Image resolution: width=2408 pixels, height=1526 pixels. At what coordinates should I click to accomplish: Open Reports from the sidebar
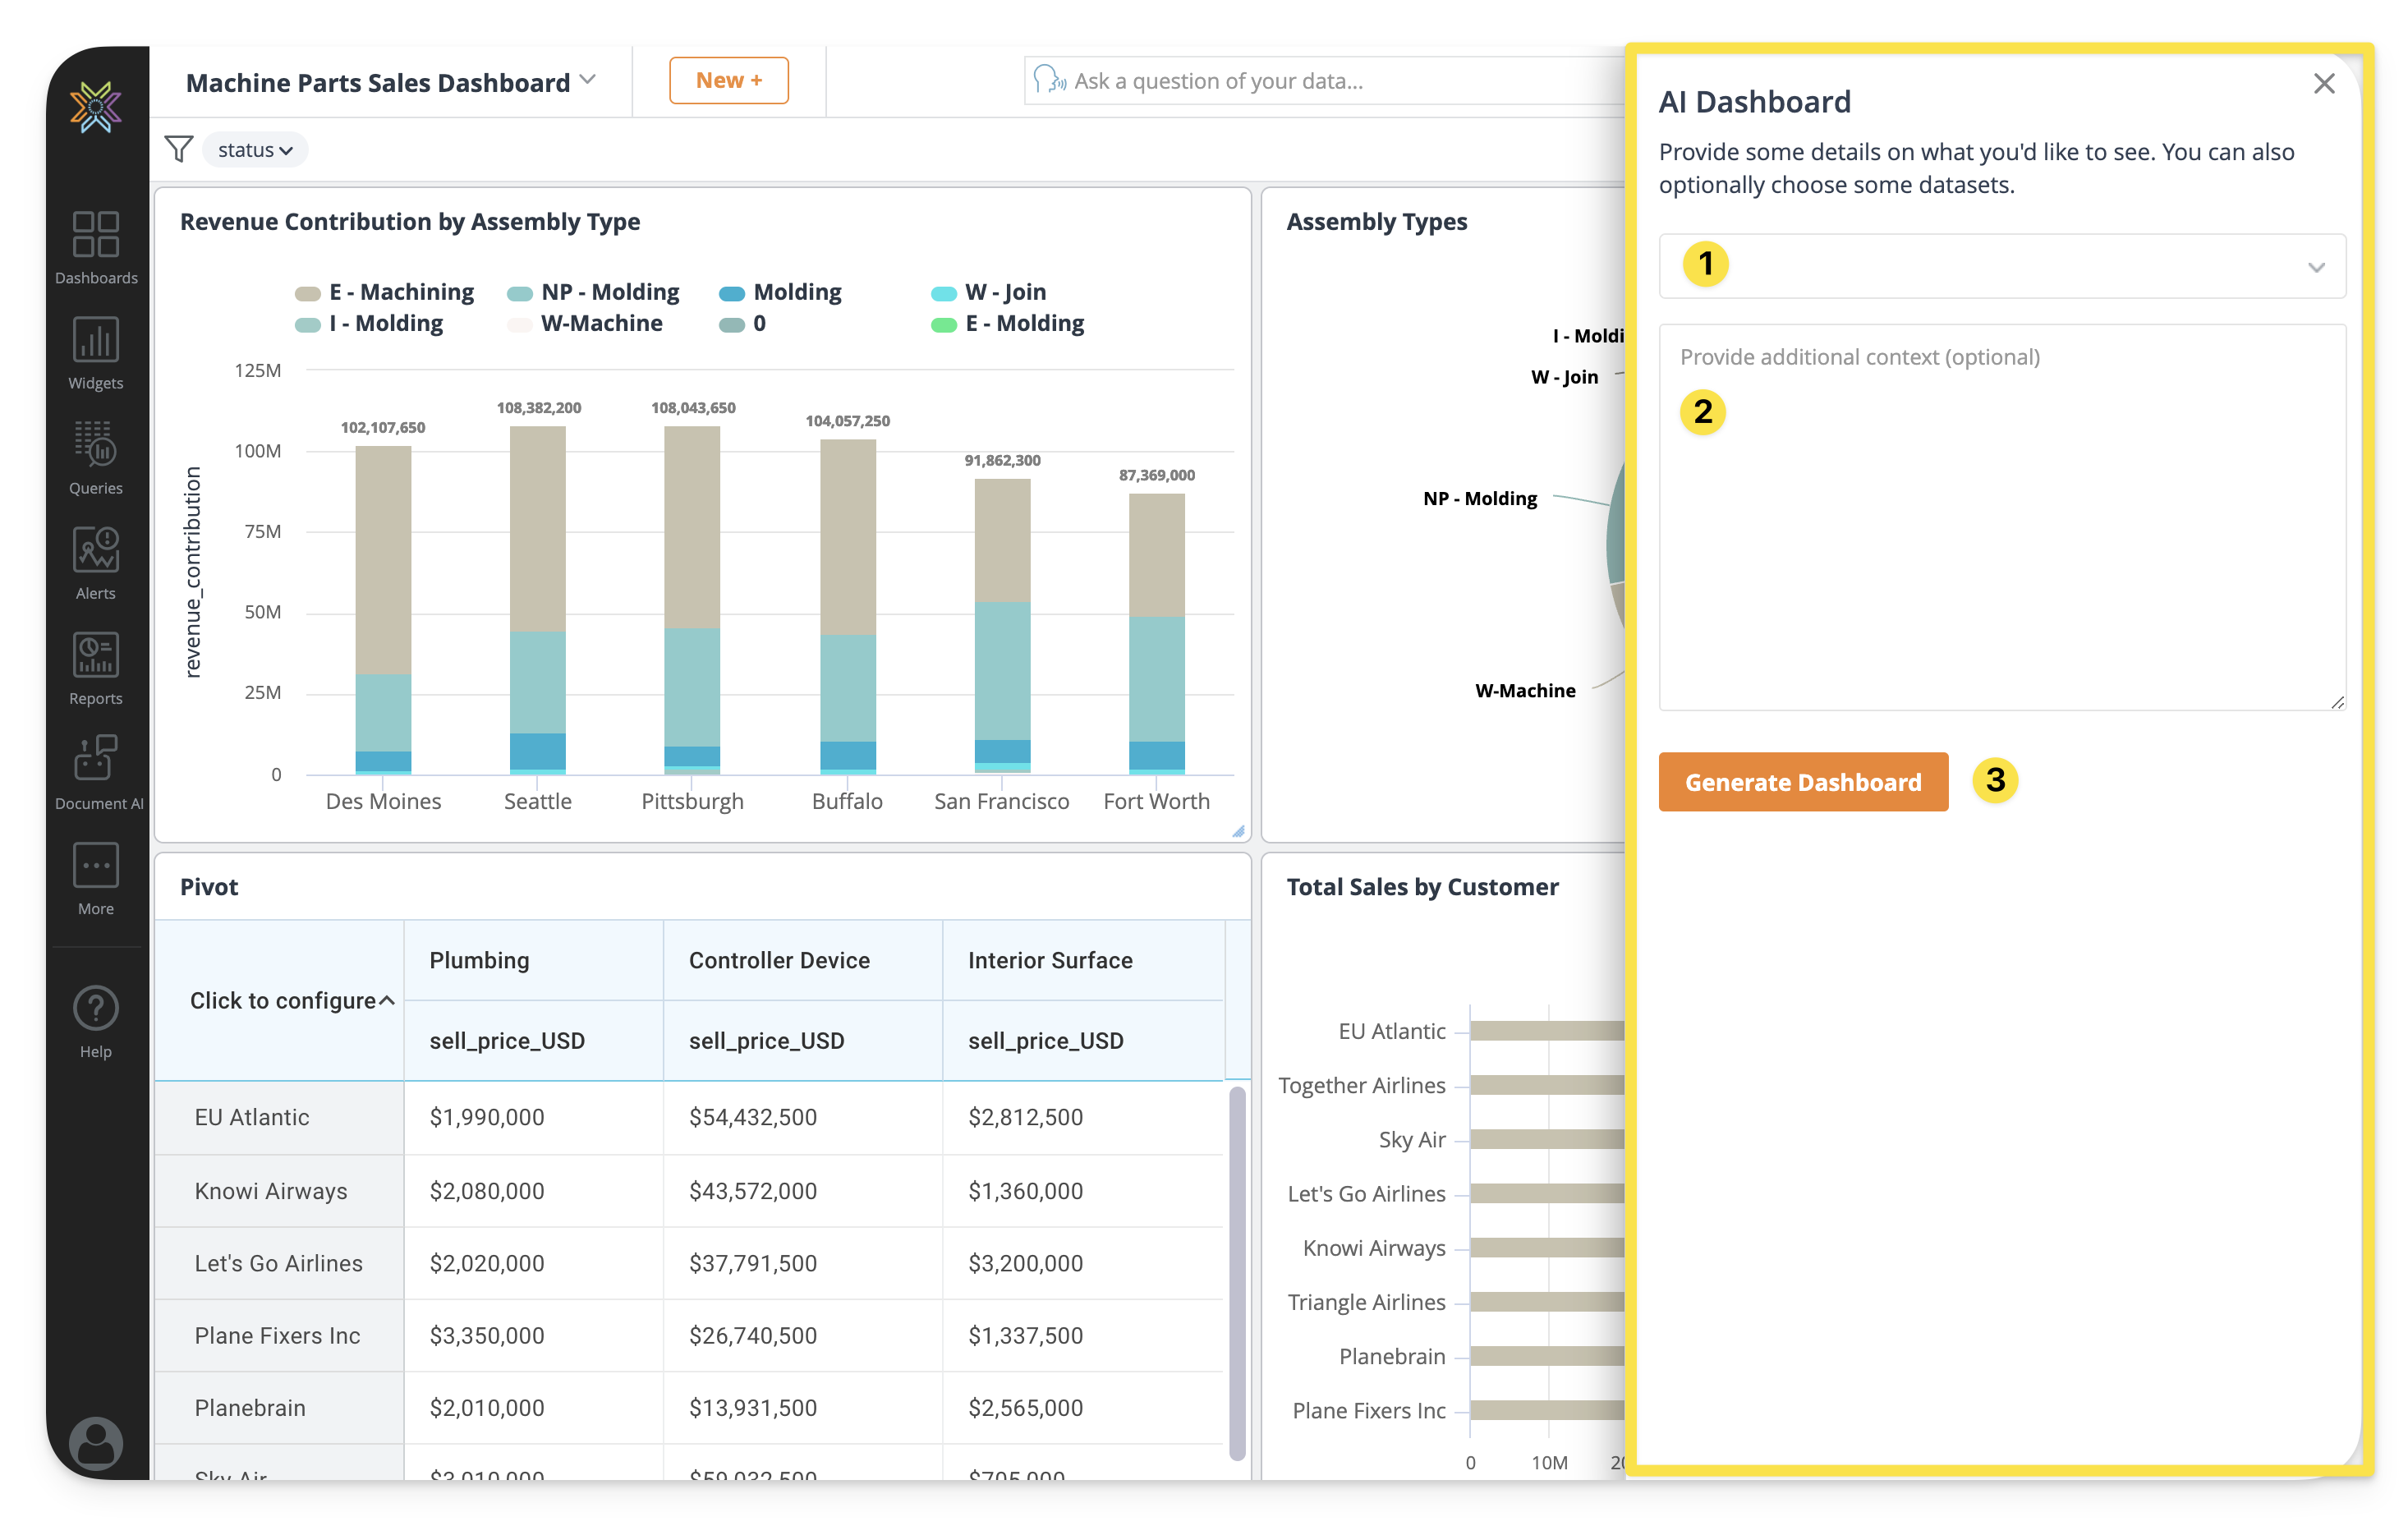[x=96, y=667]
